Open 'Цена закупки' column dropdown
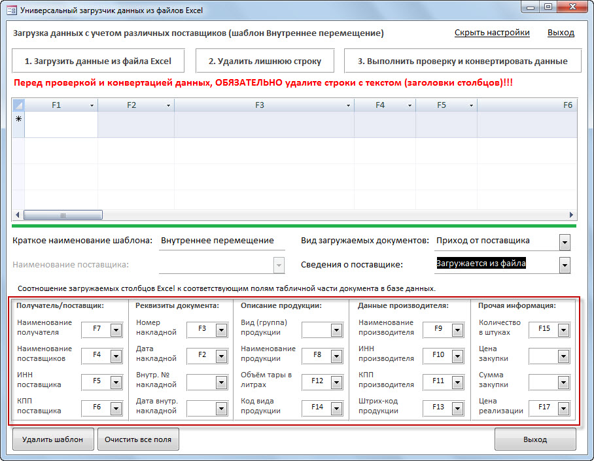 coord(564,356)
